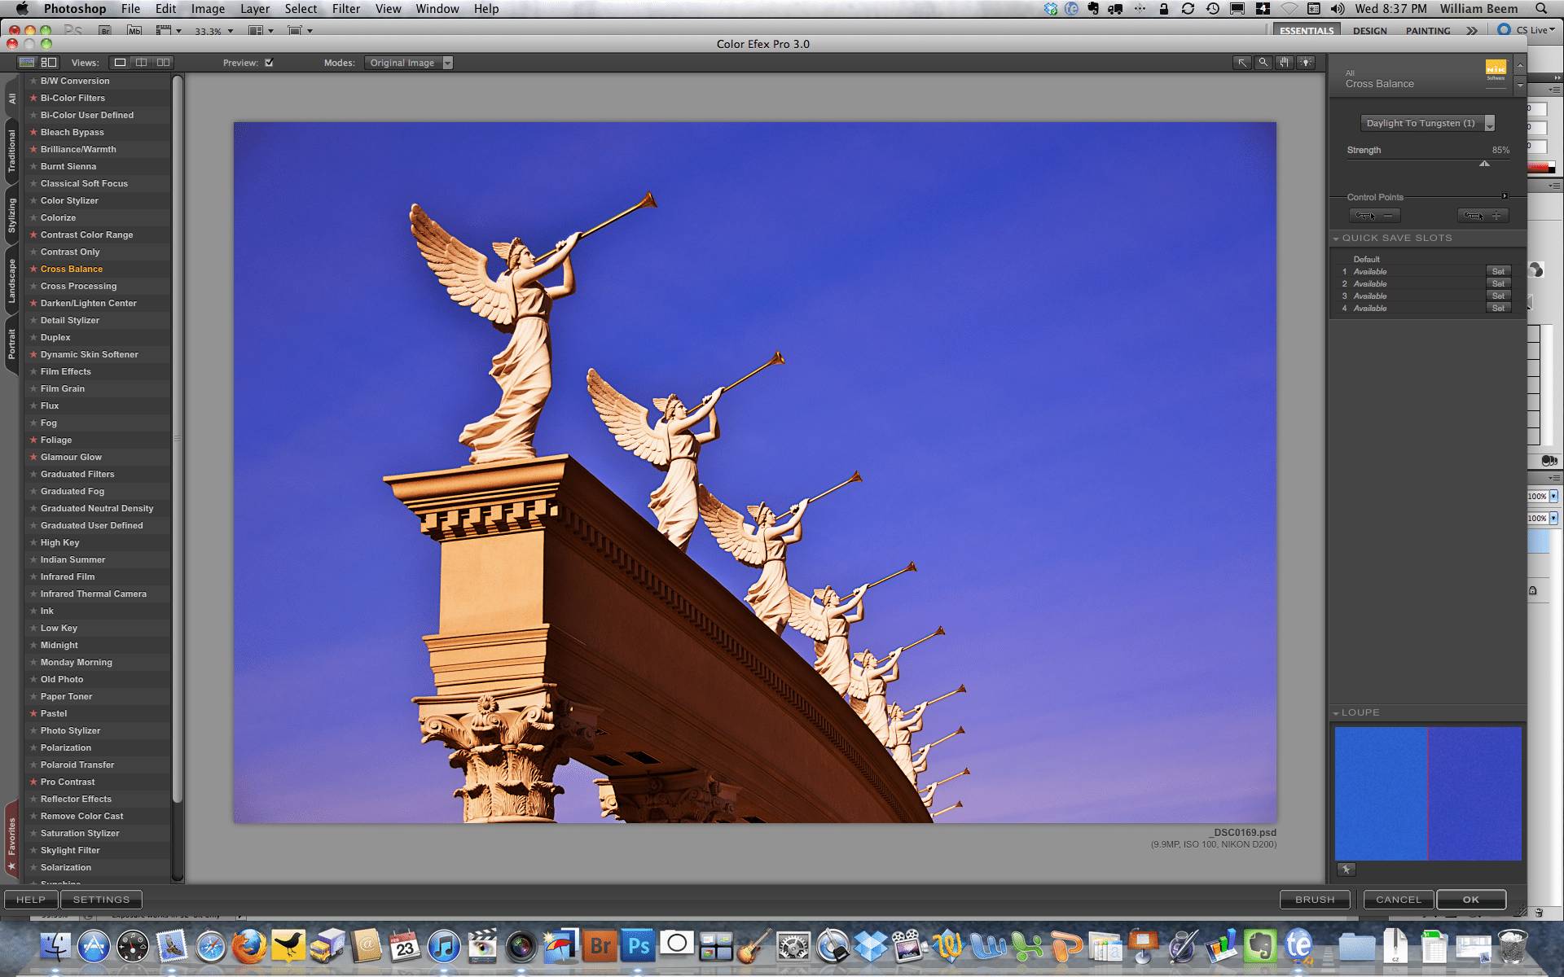Collapse the Loupe section

1336,713
